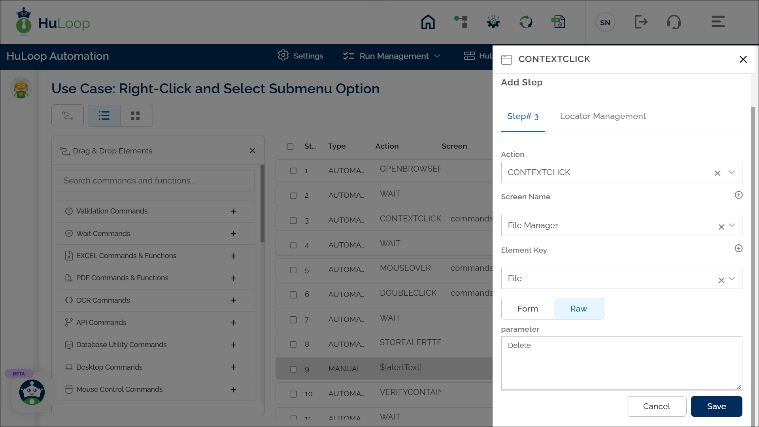Click the PDF settings icon in the header

558,22
